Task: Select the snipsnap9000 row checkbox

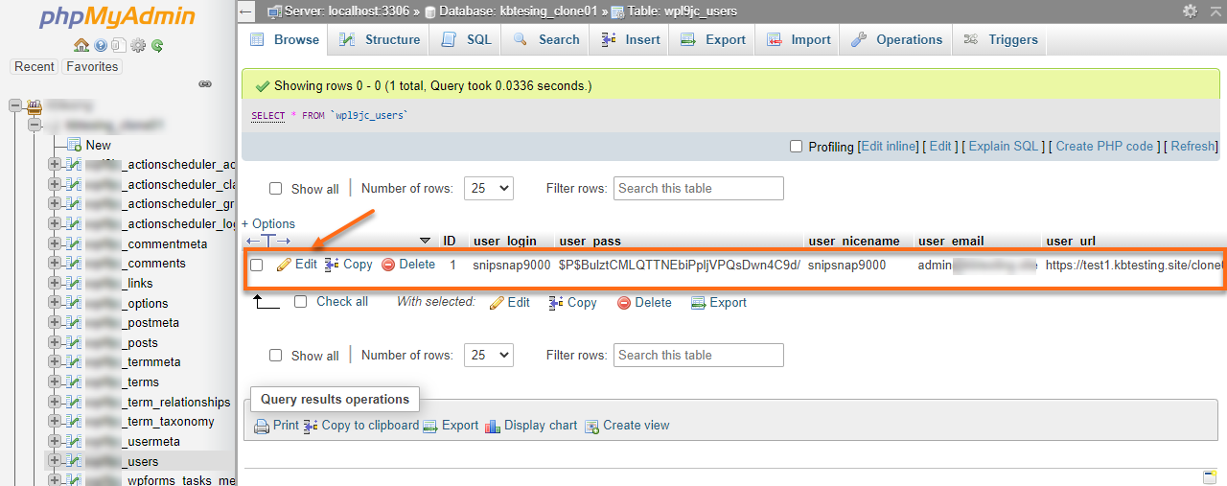Action: coord(257,265)
